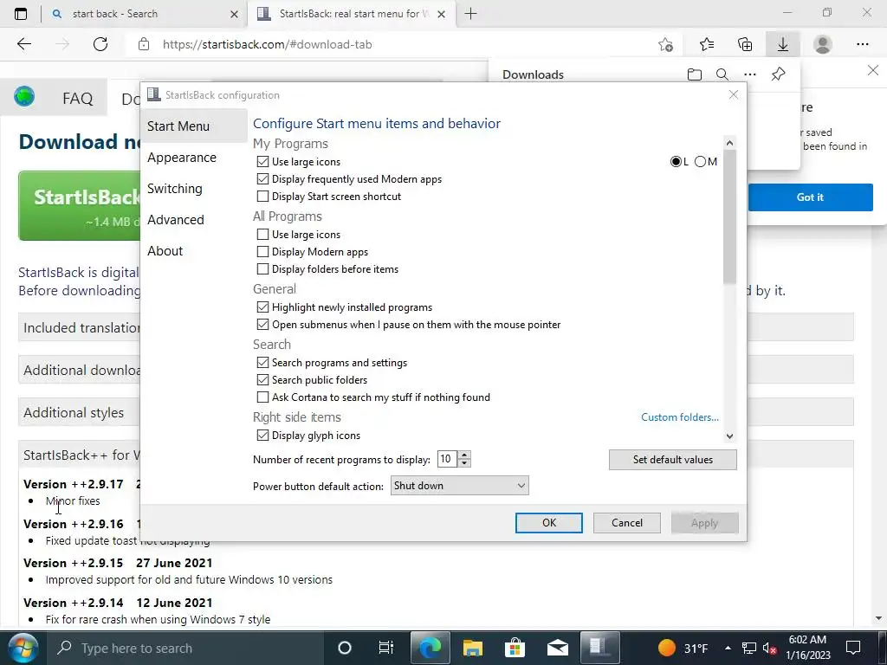Search downloads with magnifier icon
The image size is (887, 665).
pos(722,74)
